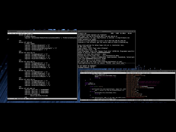This screenshot has height=132, width=176.
Task: Click coreboot.config buffer name in mode line
Action: click(139, 100)
